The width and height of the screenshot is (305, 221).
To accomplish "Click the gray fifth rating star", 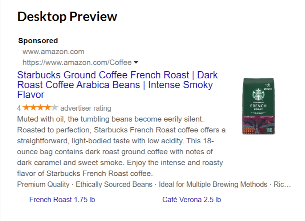I will 55,107.
